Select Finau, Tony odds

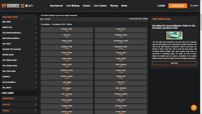pyautogui.click(x=121, y=83)
